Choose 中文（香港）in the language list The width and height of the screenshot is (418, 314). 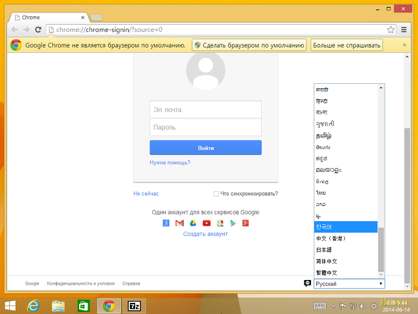(x=346, y=238)
